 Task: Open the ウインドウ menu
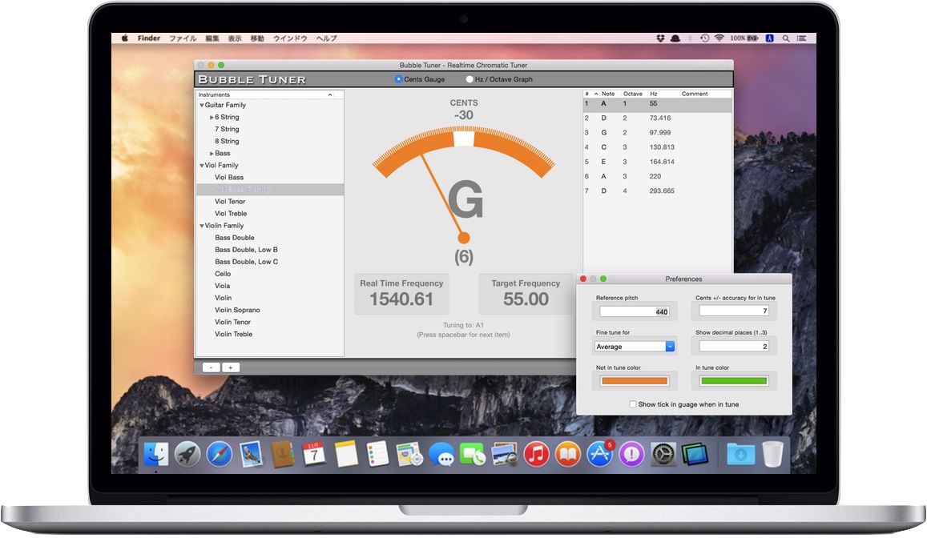(290, 38)
